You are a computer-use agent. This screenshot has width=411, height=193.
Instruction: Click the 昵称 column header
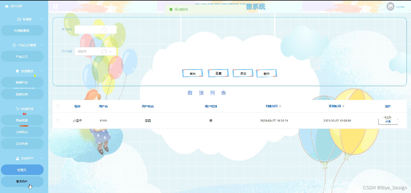coord(77,106)
